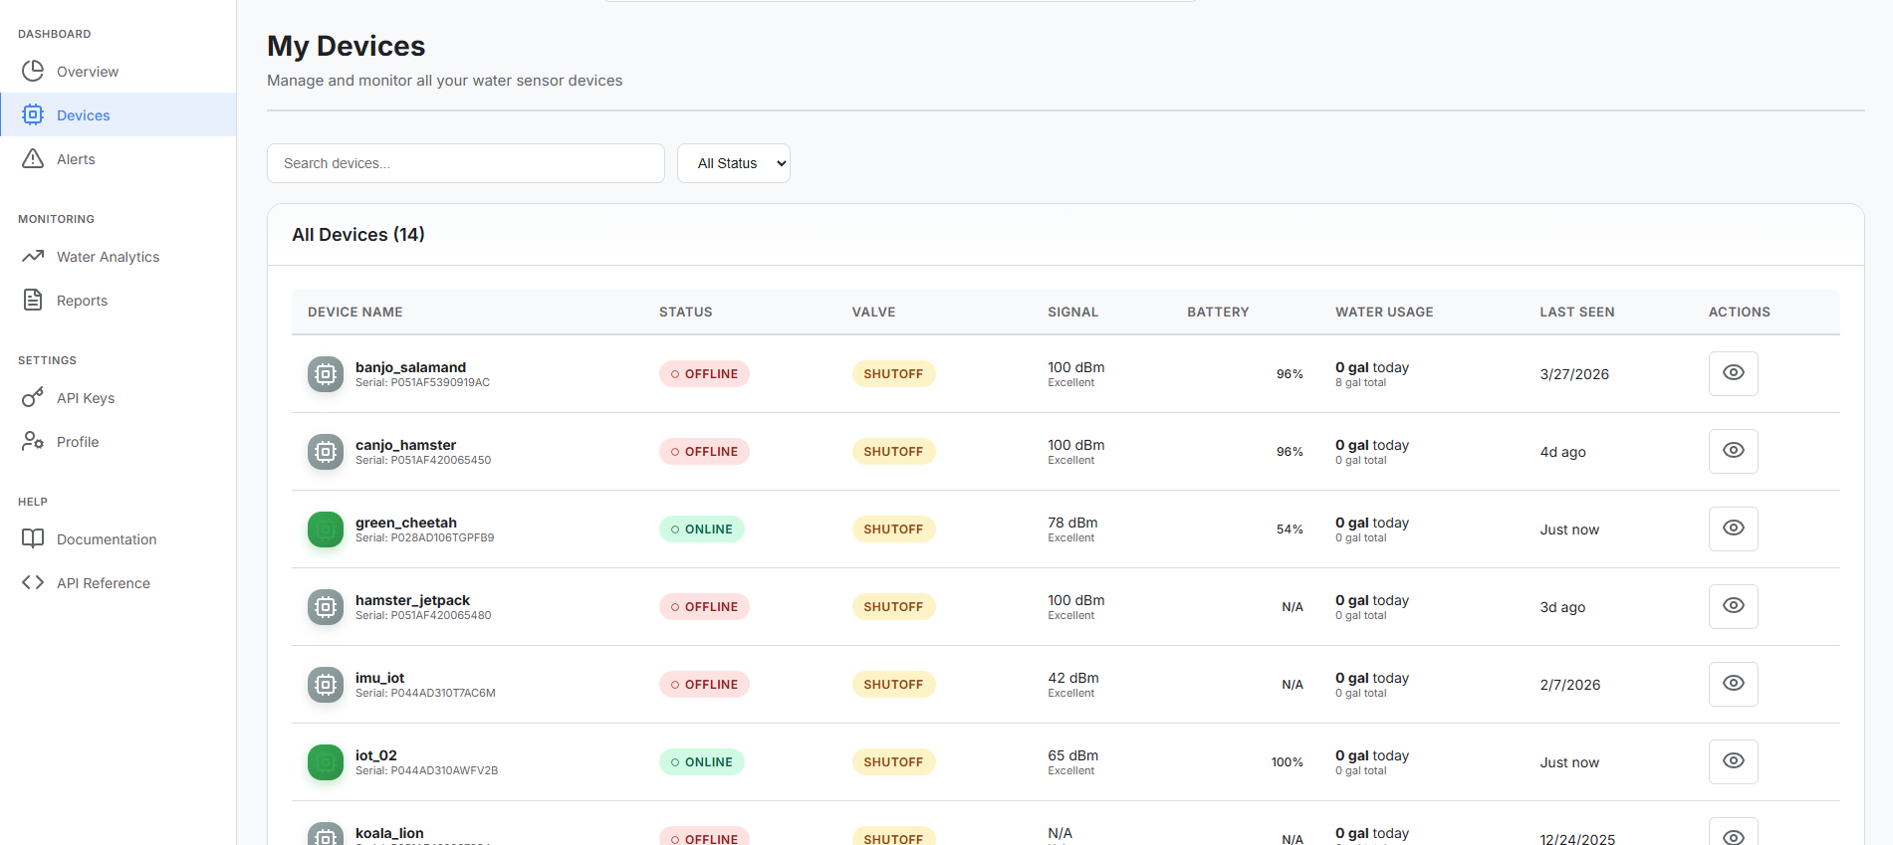The image size is (1893, 845).
Task: Open Water Analytics page
Action: click(118, 257)
